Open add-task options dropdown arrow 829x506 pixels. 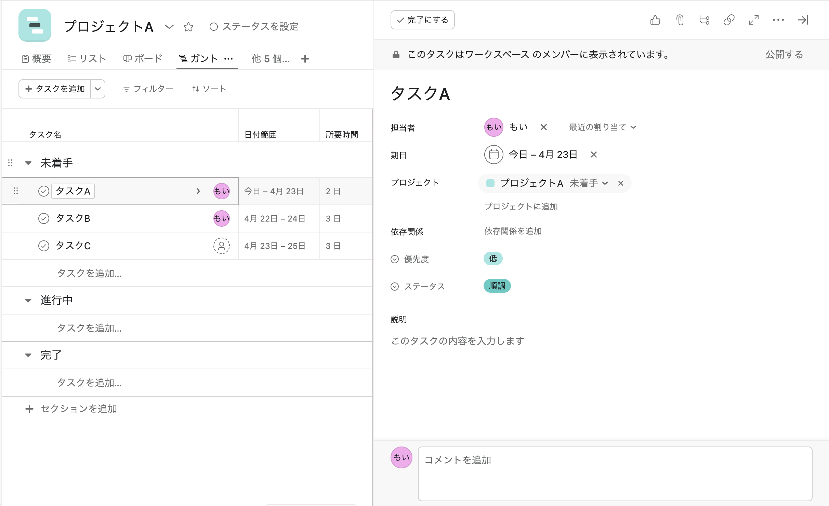pyautogui.click(x=98, y=89)
